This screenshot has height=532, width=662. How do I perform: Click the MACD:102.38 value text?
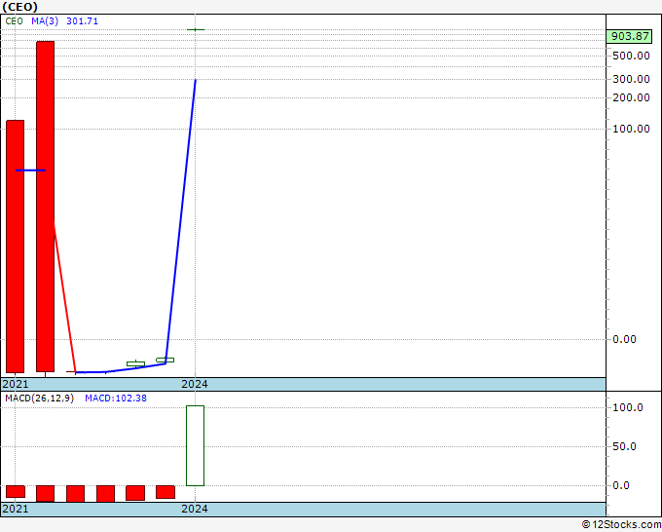(x=116, y=399)
